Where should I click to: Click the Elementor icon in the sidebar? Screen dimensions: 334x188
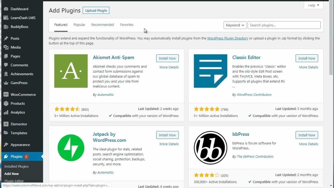pyautogui.click(x=6, y=124)
